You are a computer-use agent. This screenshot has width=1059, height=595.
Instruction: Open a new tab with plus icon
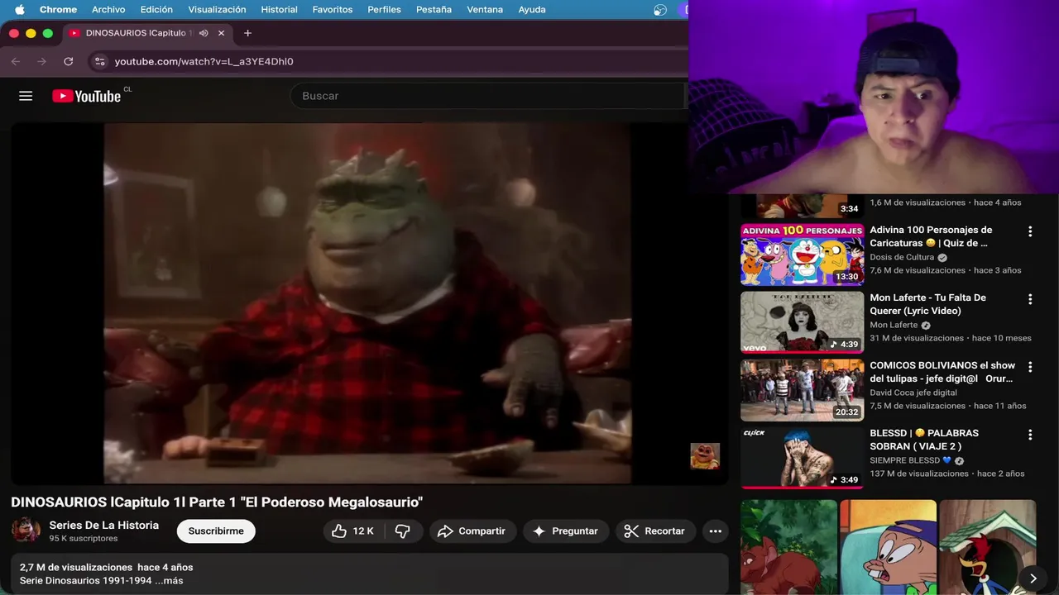coord(247,33)
